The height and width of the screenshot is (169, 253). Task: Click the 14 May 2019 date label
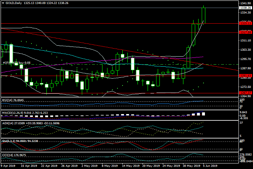(x=131, y=166)
